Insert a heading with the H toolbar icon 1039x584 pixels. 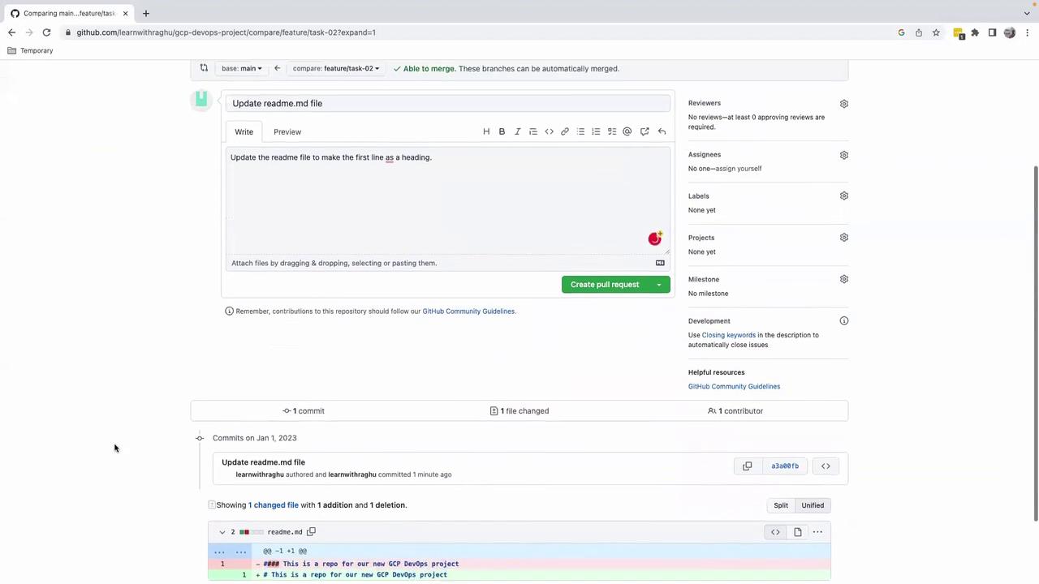point(486,131)
